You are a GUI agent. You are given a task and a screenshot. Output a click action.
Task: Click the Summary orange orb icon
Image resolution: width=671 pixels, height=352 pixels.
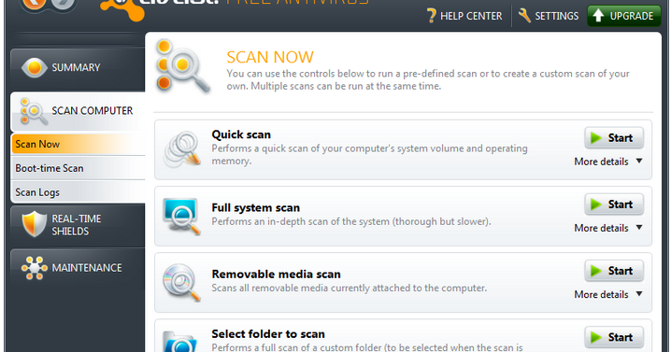point(35,67)
